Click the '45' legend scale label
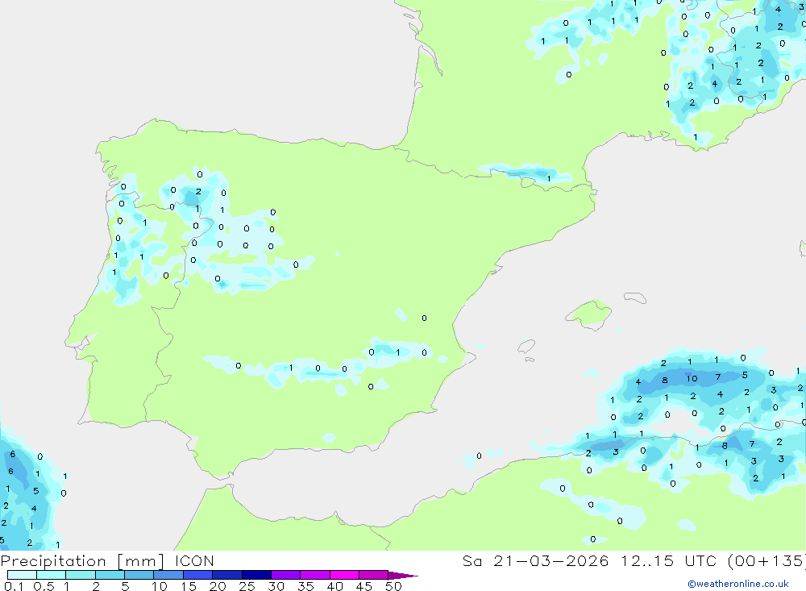This screenshot has width=806, height=591. [x=364, y=586]
